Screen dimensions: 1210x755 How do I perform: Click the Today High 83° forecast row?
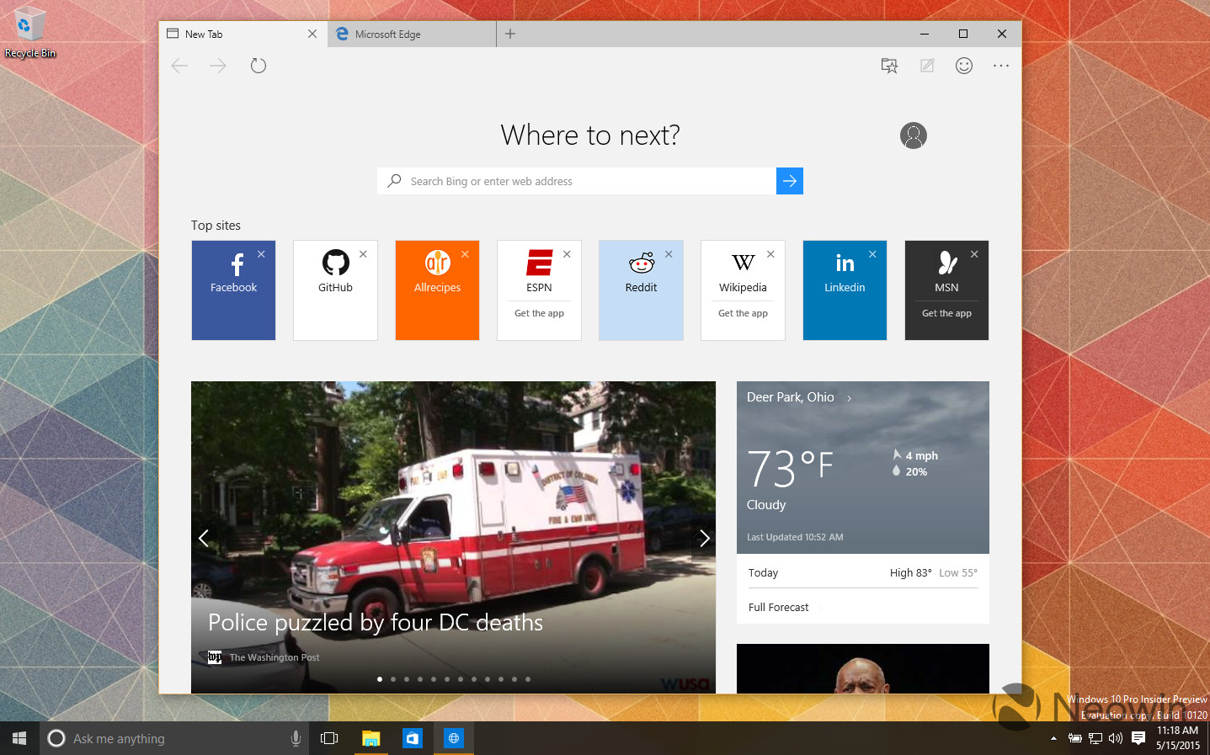tap(862, 572)
